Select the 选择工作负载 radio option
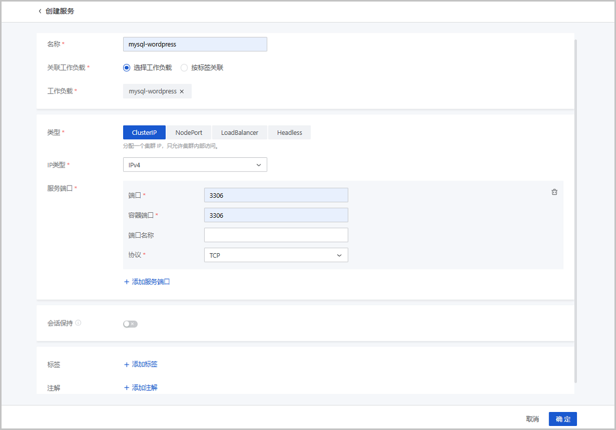 point(126,68)
